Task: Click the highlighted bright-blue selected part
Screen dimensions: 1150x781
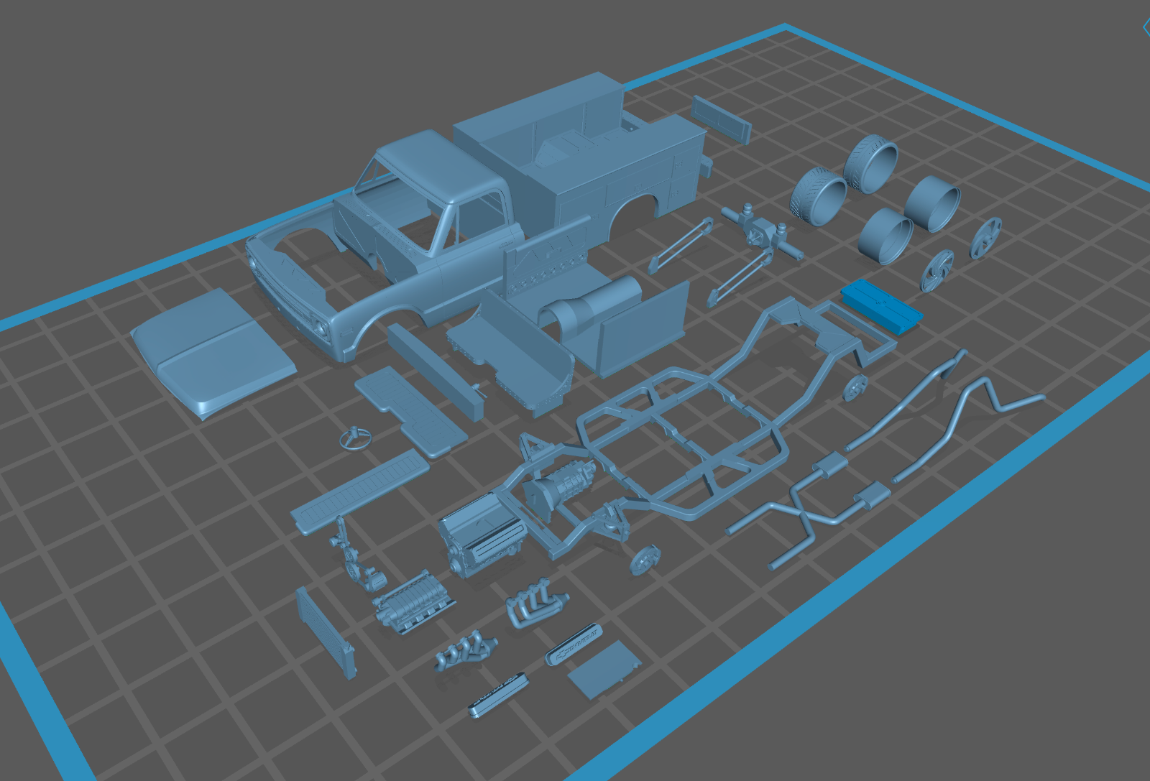Action: (x=881, y=307)
